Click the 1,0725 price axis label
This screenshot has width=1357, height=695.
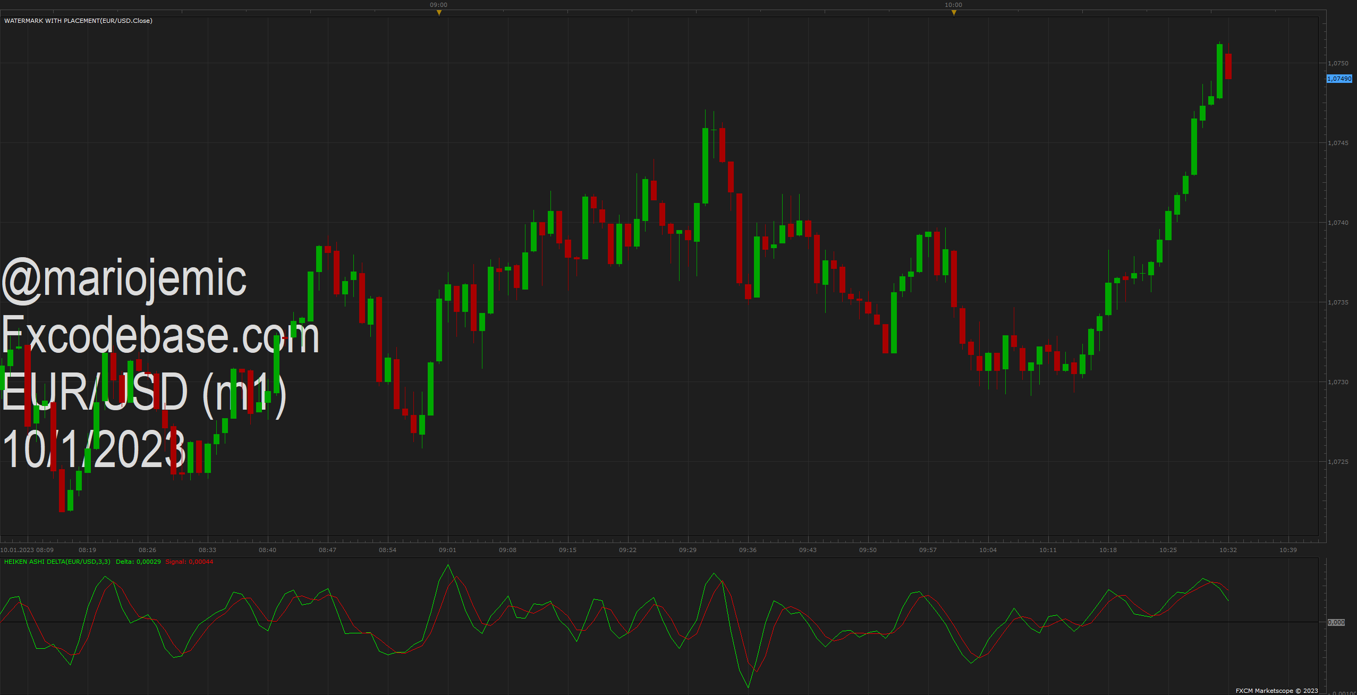1338,462
